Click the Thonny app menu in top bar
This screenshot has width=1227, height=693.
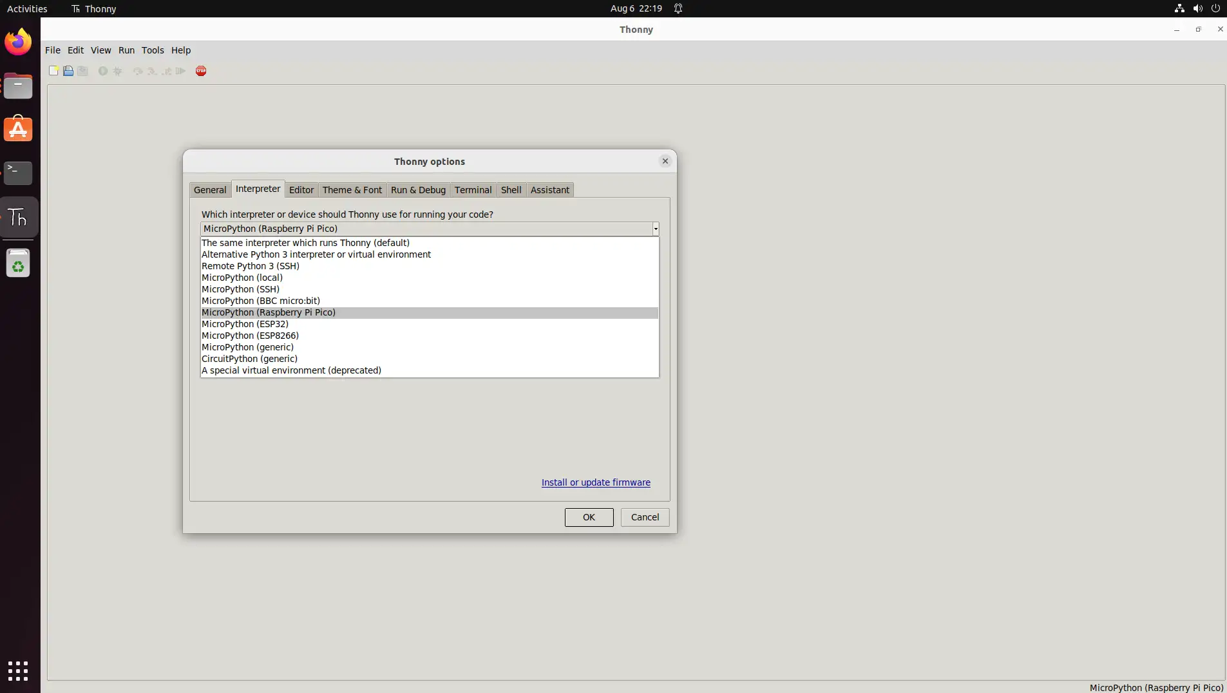pos(94,8)
